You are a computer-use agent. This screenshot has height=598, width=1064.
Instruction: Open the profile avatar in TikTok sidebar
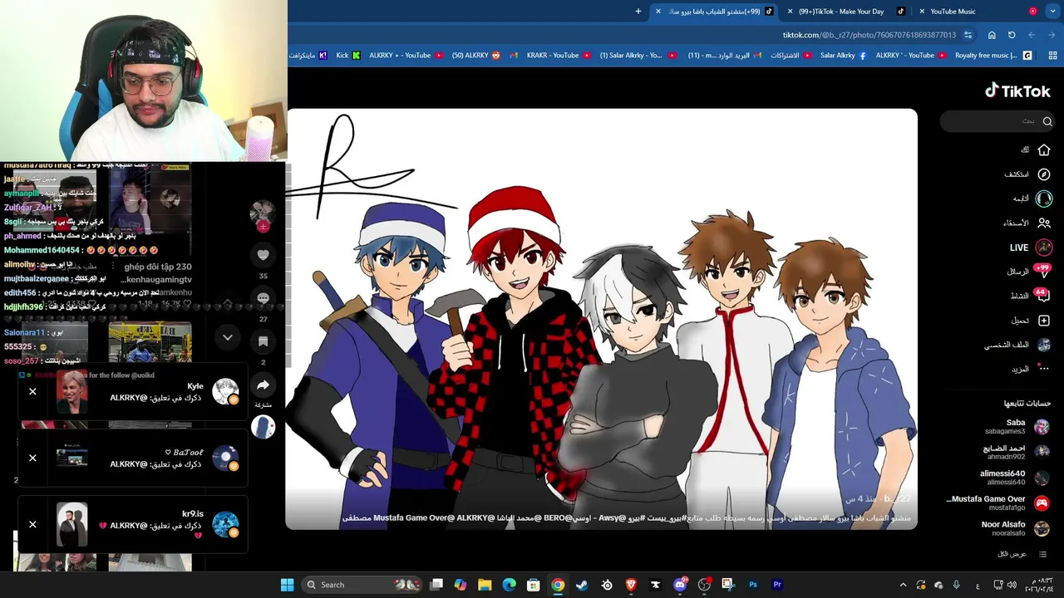[x=1043, y=345]
